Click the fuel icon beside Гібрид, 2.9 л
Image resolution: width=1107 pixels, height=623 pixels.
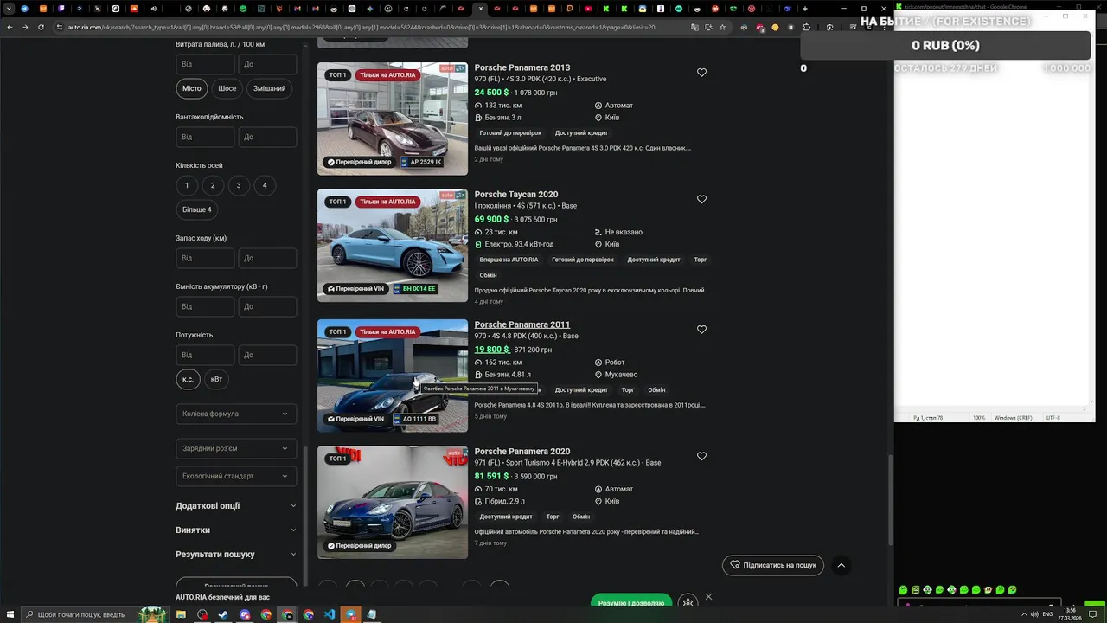[478, 501]
